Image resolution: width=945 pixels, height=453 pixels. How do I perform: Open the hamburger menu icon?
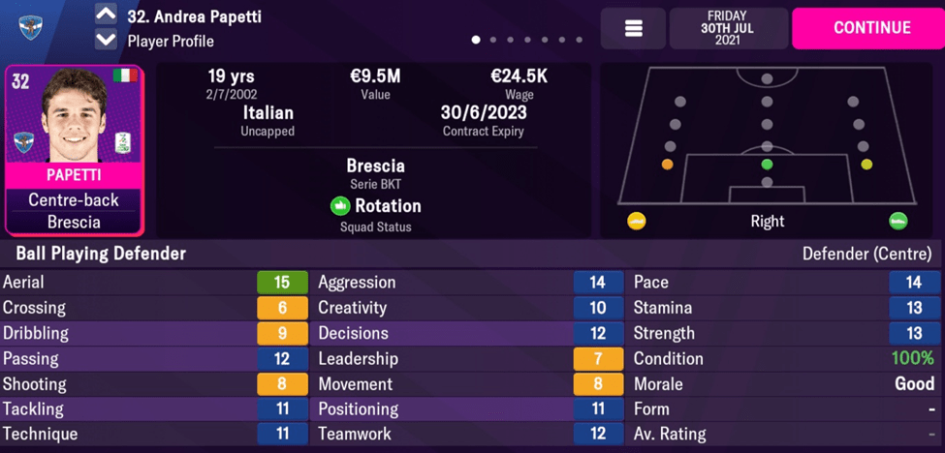[633, 29]
